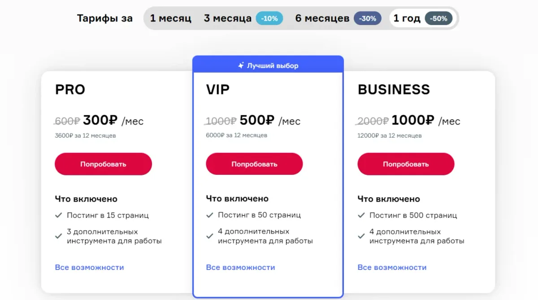This screenshot has width=538, height=300.
Task: Open the Лучший выбор banner on VIP
Action: click(x=268, y=65)
